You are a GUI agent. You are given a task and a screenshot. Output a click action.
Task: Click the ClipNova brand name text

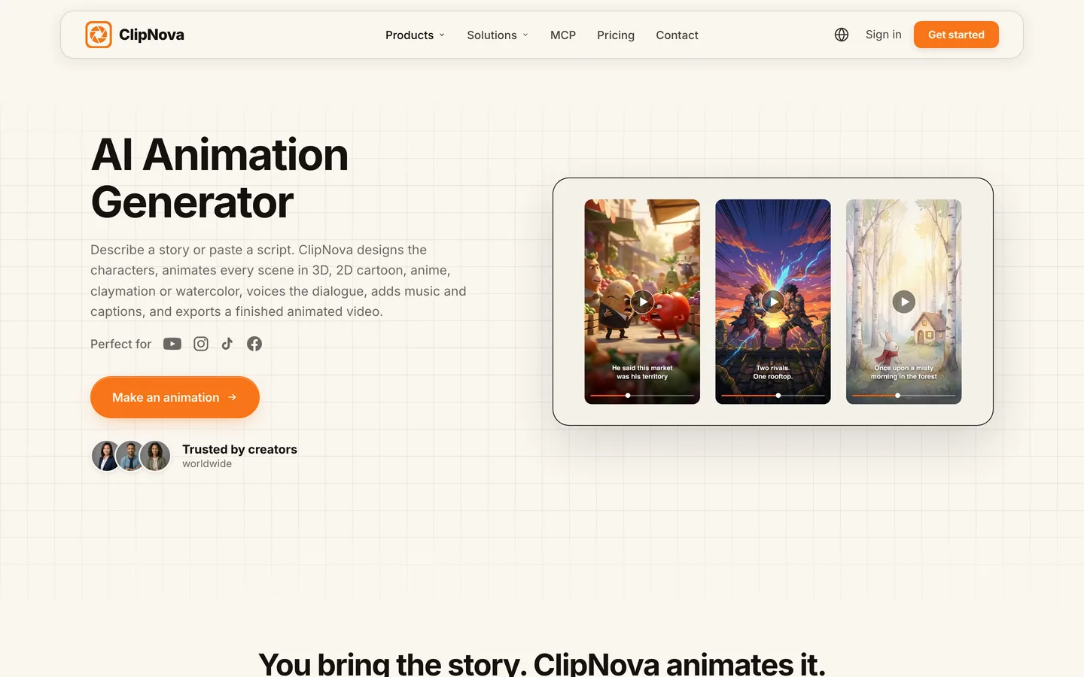[151, 35]
